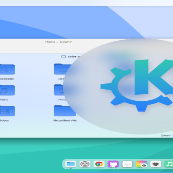173x173 pixels.
Task: Launch the music player dock icon
Action: 169,164
